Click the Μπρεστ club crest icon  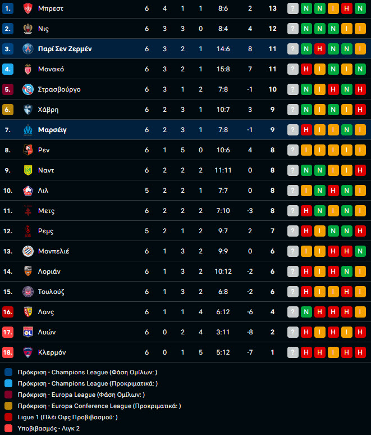pos(28,8)
